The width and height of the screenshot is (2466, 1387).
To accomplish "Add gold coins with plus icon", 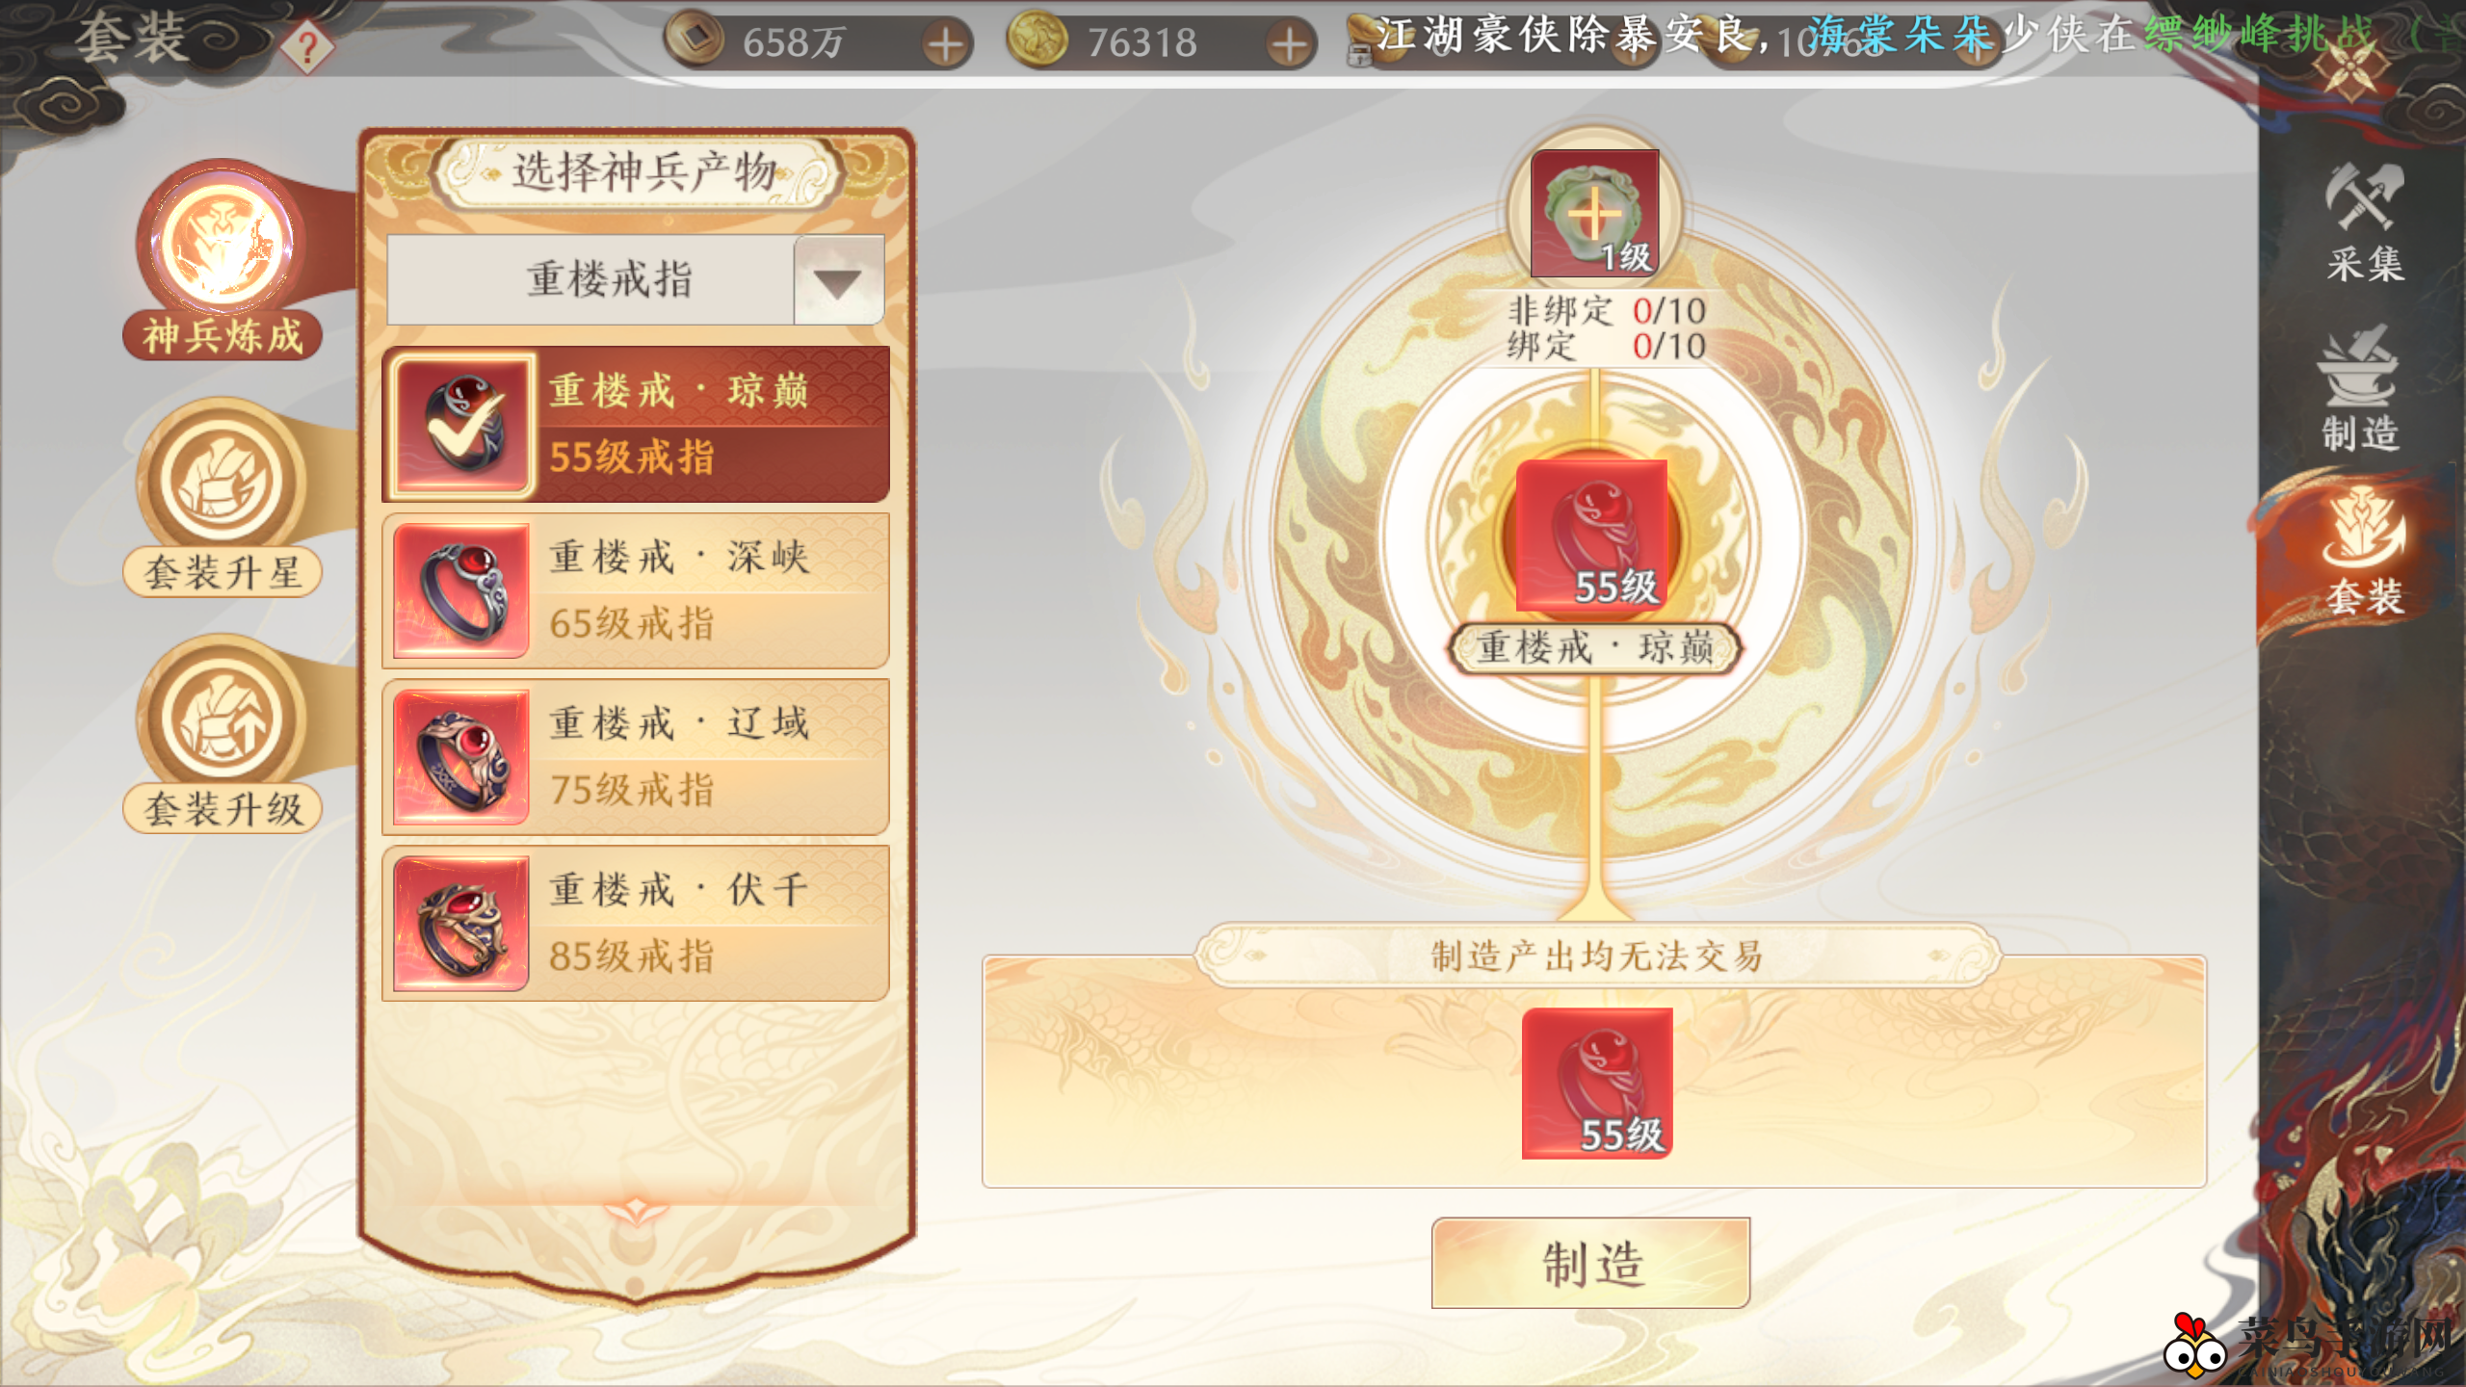I will pyautogui.click(x=1290, y=44).
